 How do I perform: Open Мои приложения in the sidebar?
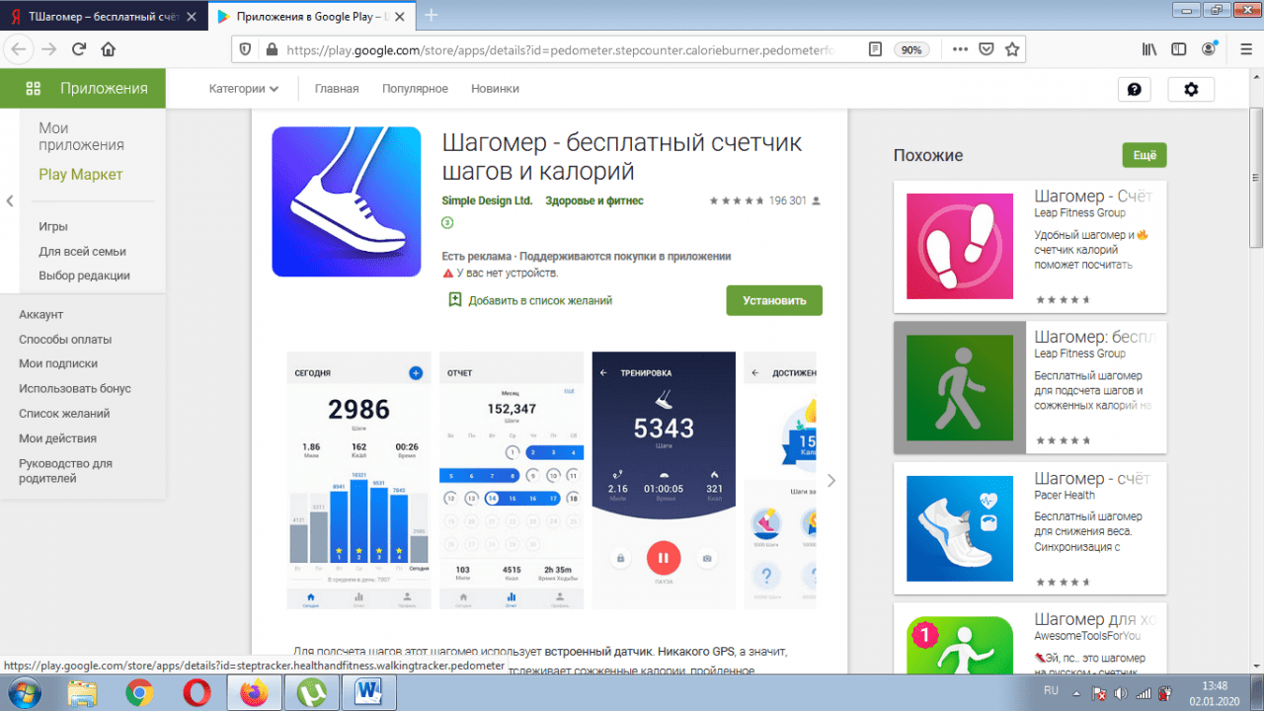(x=81, y=136)
